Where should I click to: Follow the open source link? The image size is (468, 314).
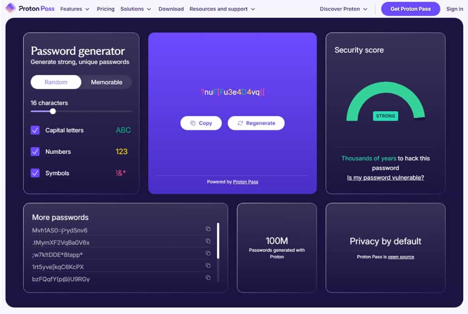401,257
